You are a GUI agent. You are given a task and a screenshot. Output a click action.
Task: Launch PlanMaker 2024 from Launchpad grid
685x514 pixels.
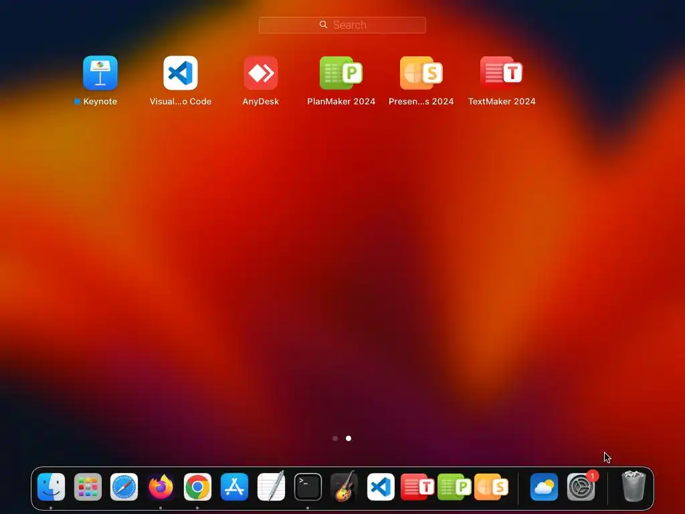[x=341, y=72]
